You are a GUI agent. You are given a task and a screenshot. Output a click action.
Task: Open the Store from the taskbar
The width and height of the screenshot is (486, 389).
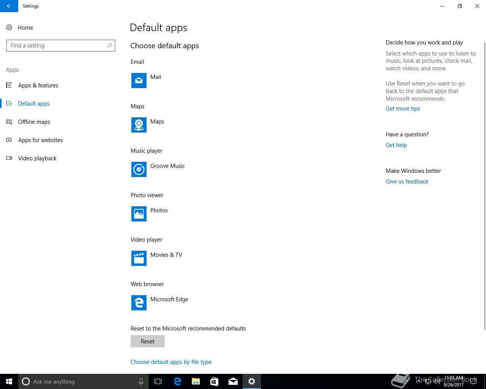(214, 381)
